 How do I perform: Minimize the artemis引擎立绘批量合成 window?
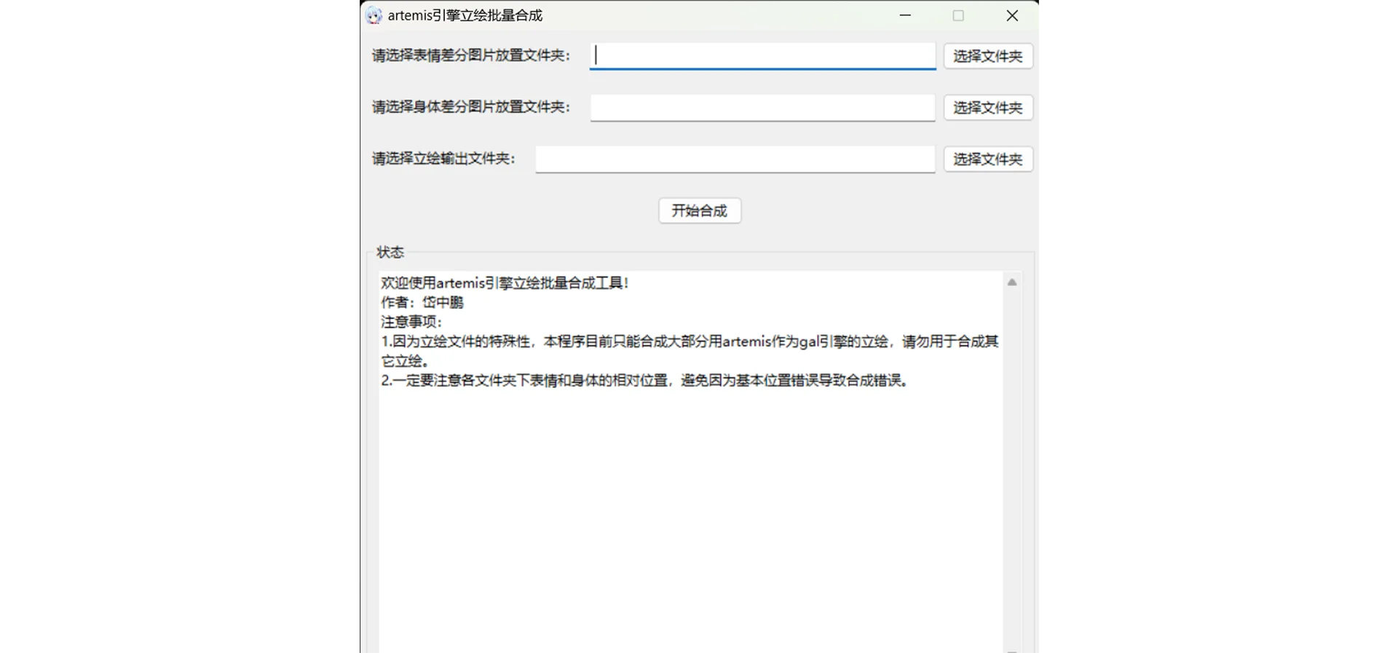(905, 15)
